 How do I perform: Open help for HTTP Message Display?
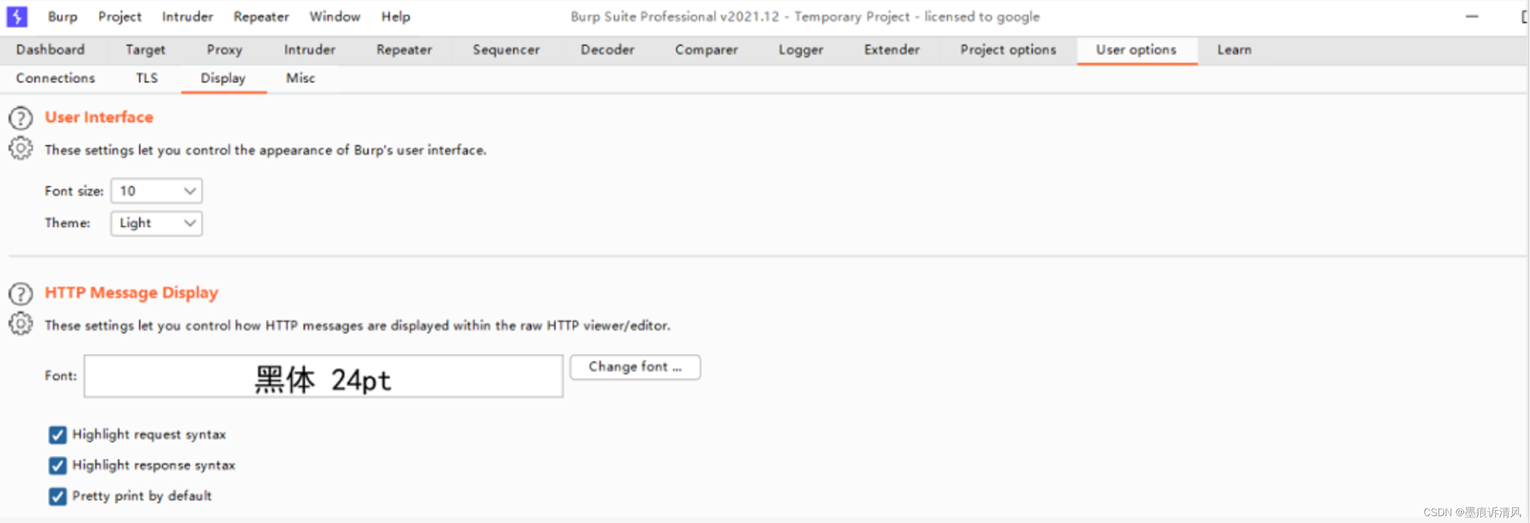click(21, 293)
